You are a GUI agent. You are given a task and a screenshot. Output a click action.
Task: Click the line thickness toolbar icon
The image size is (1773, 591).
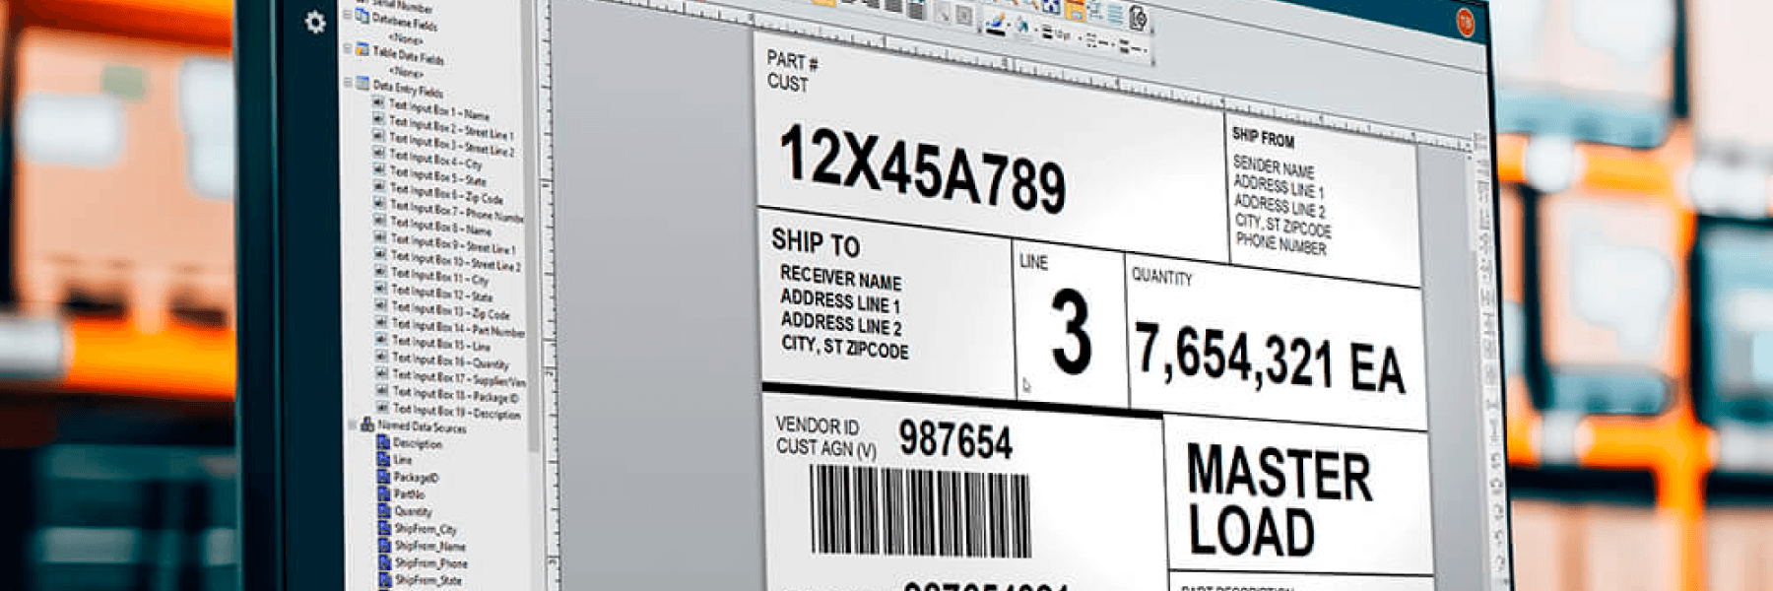1047,33
